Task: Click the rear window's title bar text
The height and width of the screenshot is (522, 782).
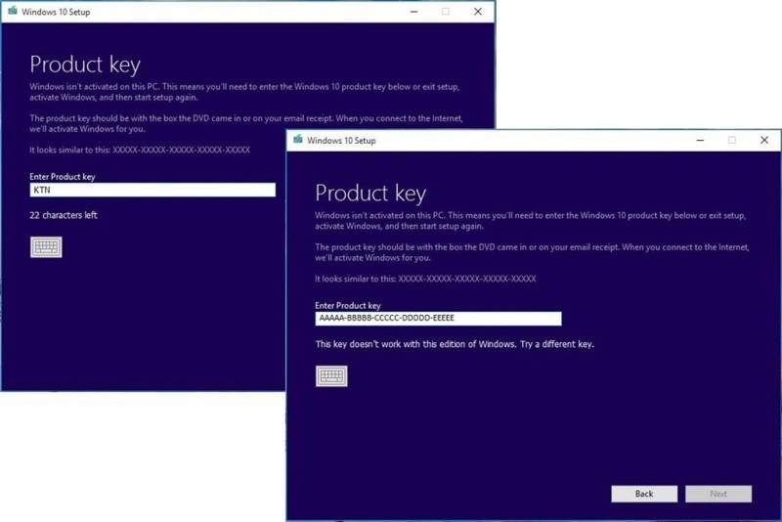Action: point(56,12)
